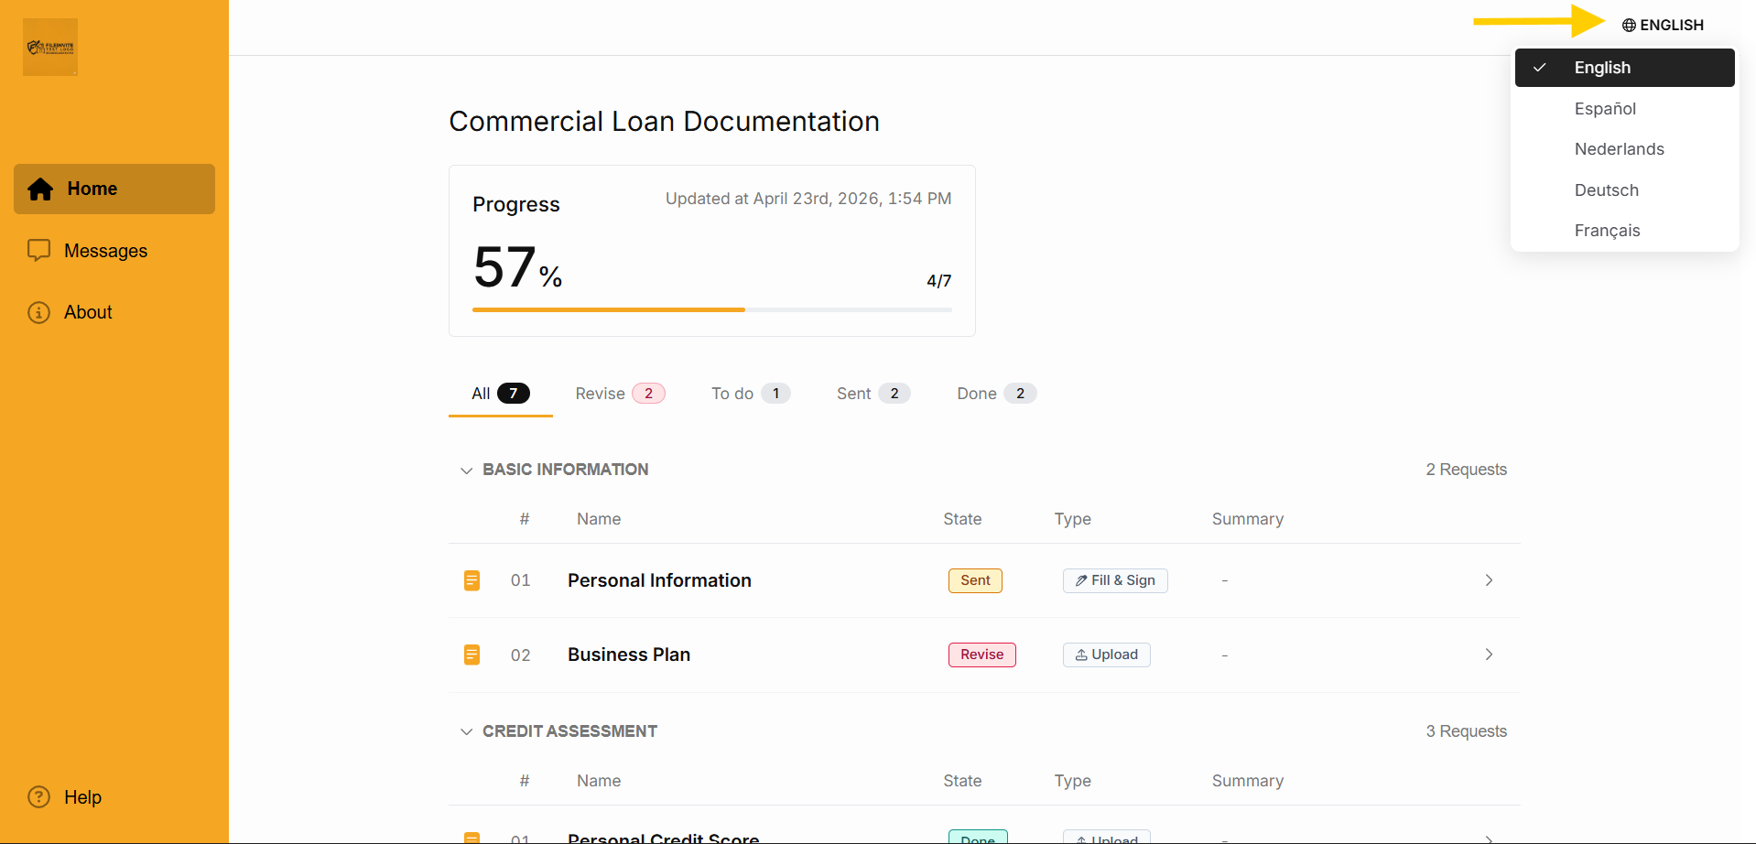Click the Personal Information document icon
The height and width of the screenshot is (844, 1756).
point(472,580)
